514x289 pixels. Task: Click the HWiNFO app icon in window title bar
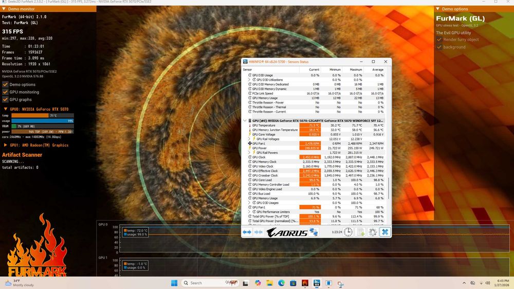click(x=245, y=62)
